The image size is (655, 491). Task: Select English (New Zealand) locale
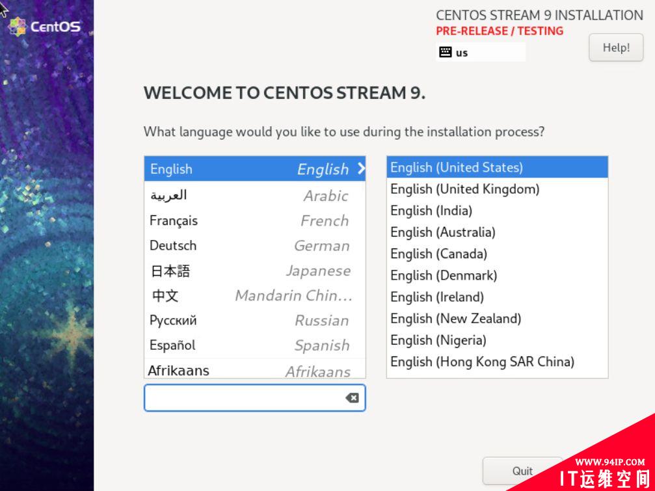(497, 319)
